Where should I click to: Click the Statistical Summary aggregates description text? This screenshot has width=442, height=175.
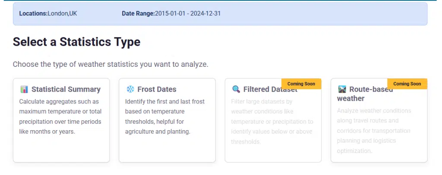click(x=60, y=116)
